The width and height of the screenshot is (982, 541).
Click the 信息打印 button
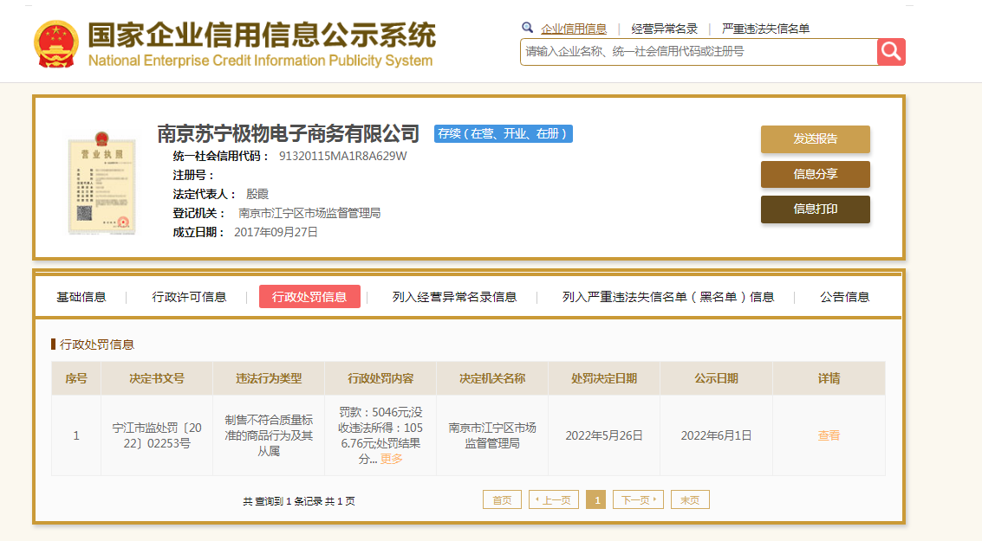click(816, 209)
